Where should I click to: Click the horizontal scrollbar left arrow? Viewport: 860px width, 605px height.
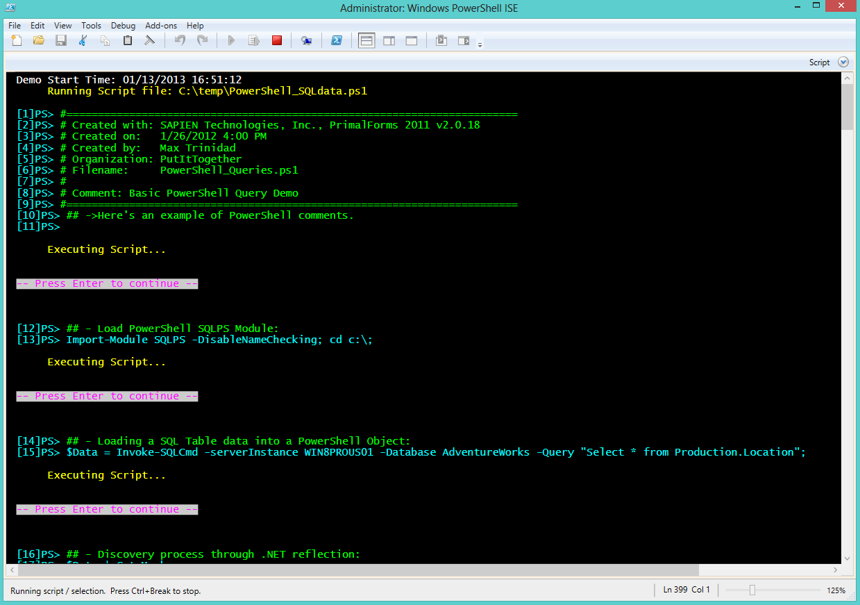tap(12, 570)
